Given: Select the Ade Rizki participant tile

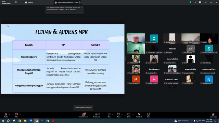Looking at the screenshot, I should 172,49.
